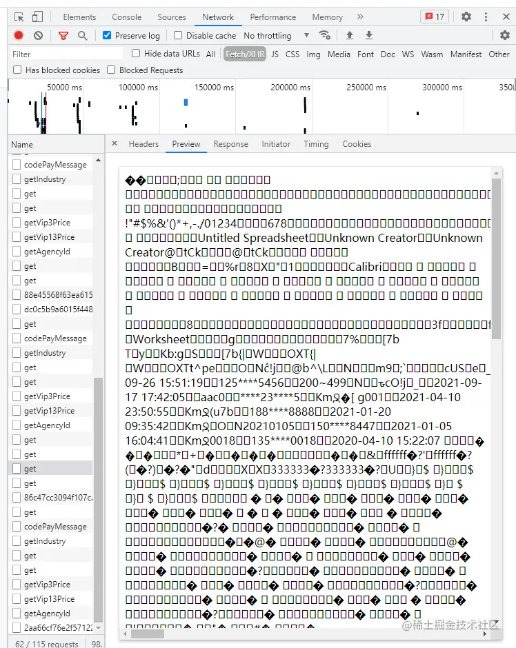
Task: Enable Disable cache checkbox
Action: click(178, 35)
